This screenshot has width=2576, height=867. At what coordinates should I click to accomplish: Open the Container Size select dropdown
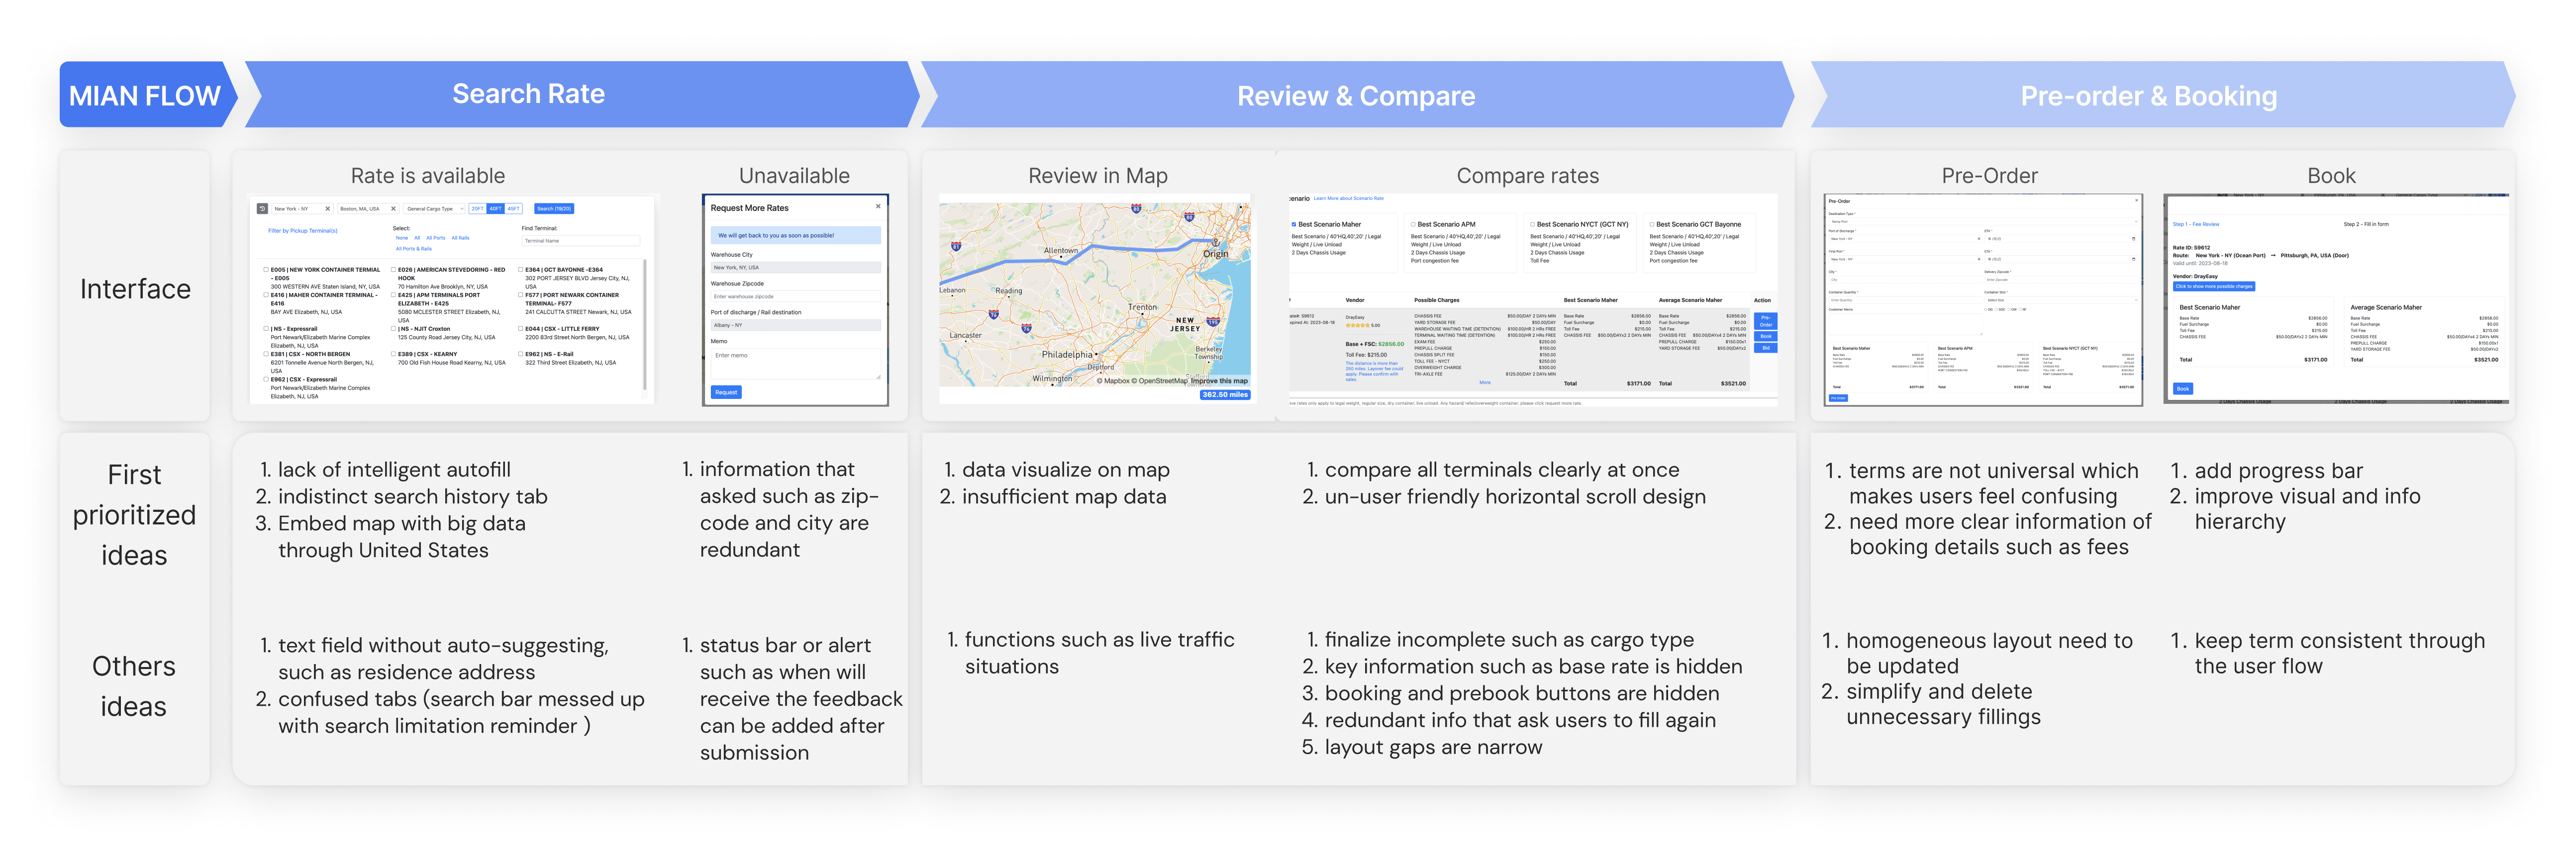pyautogui.click(x=2060, y=300)
